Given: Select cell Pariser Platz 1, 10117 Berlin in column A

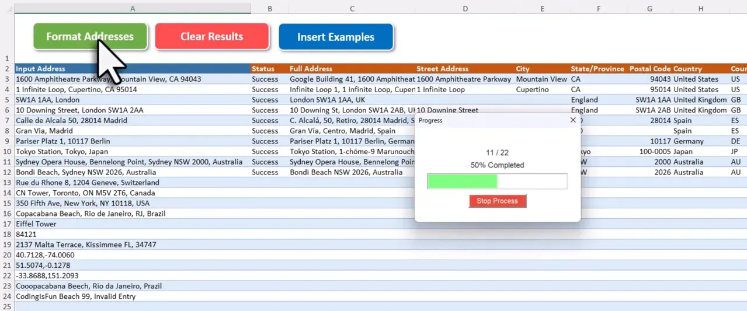Looking at the screenshot, I should pyautogui.click(x=133, y=141).
